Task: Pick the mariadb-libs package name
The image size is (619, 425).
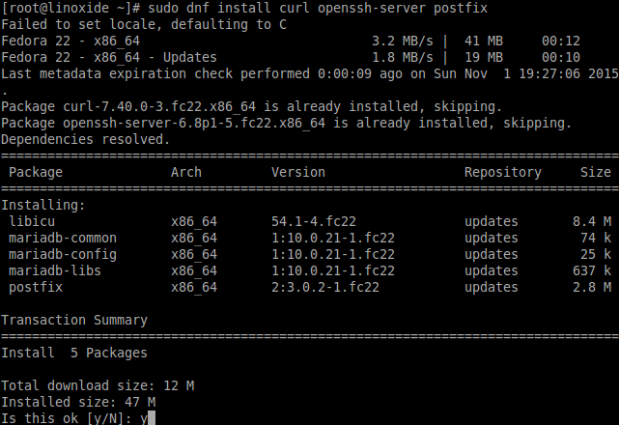Action: pyautogui.click(x=55, y=270)
